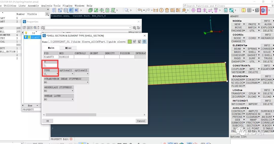The width and height of the screenshot is (274, 144).
Task: Click the lightbulb column header in Properties
Action: (26, 33)
